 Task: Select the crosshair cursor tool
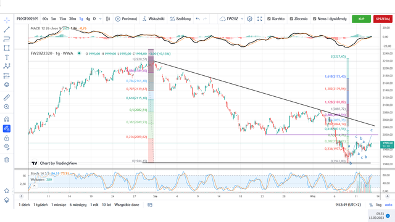(x=7, y=20)
